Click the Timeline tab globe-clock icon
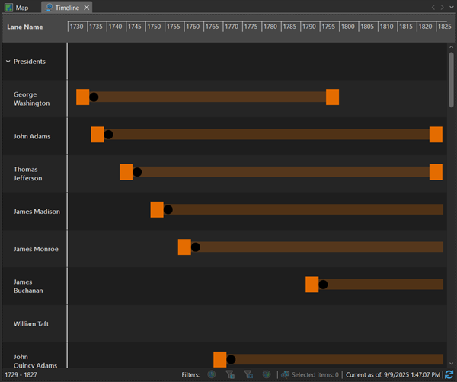The width and height of the screenshot is (457, 382). pos(49,8)
